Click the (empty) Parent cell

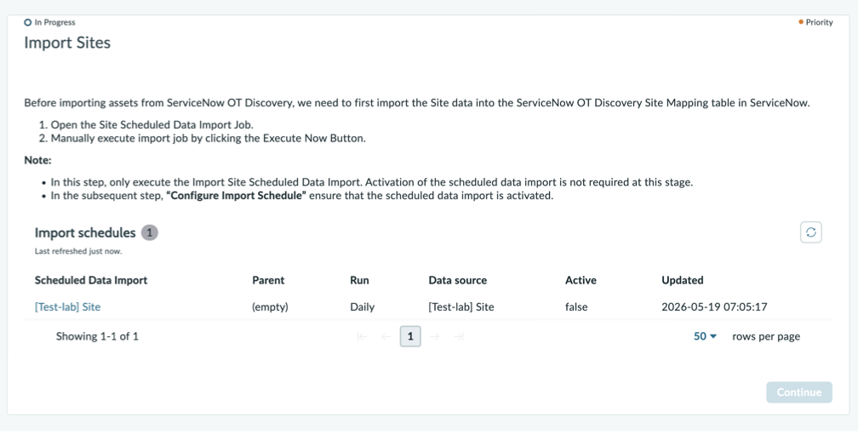(270, 307)
